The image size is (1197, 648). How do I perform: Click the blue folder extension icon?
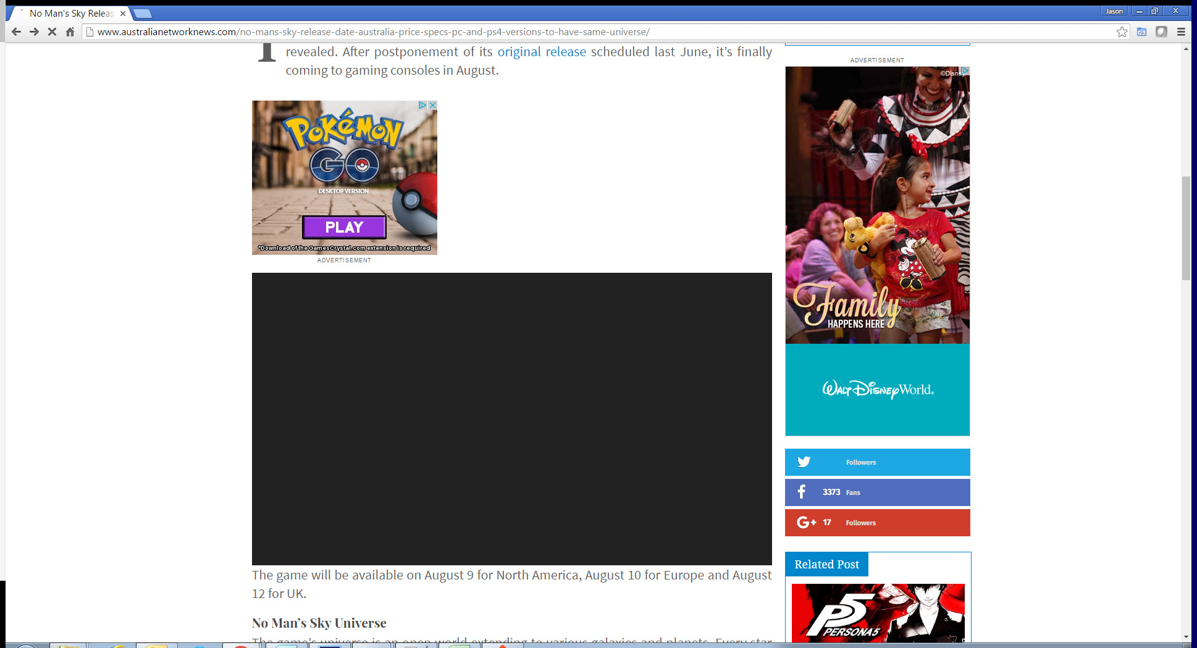[1141, 31]
